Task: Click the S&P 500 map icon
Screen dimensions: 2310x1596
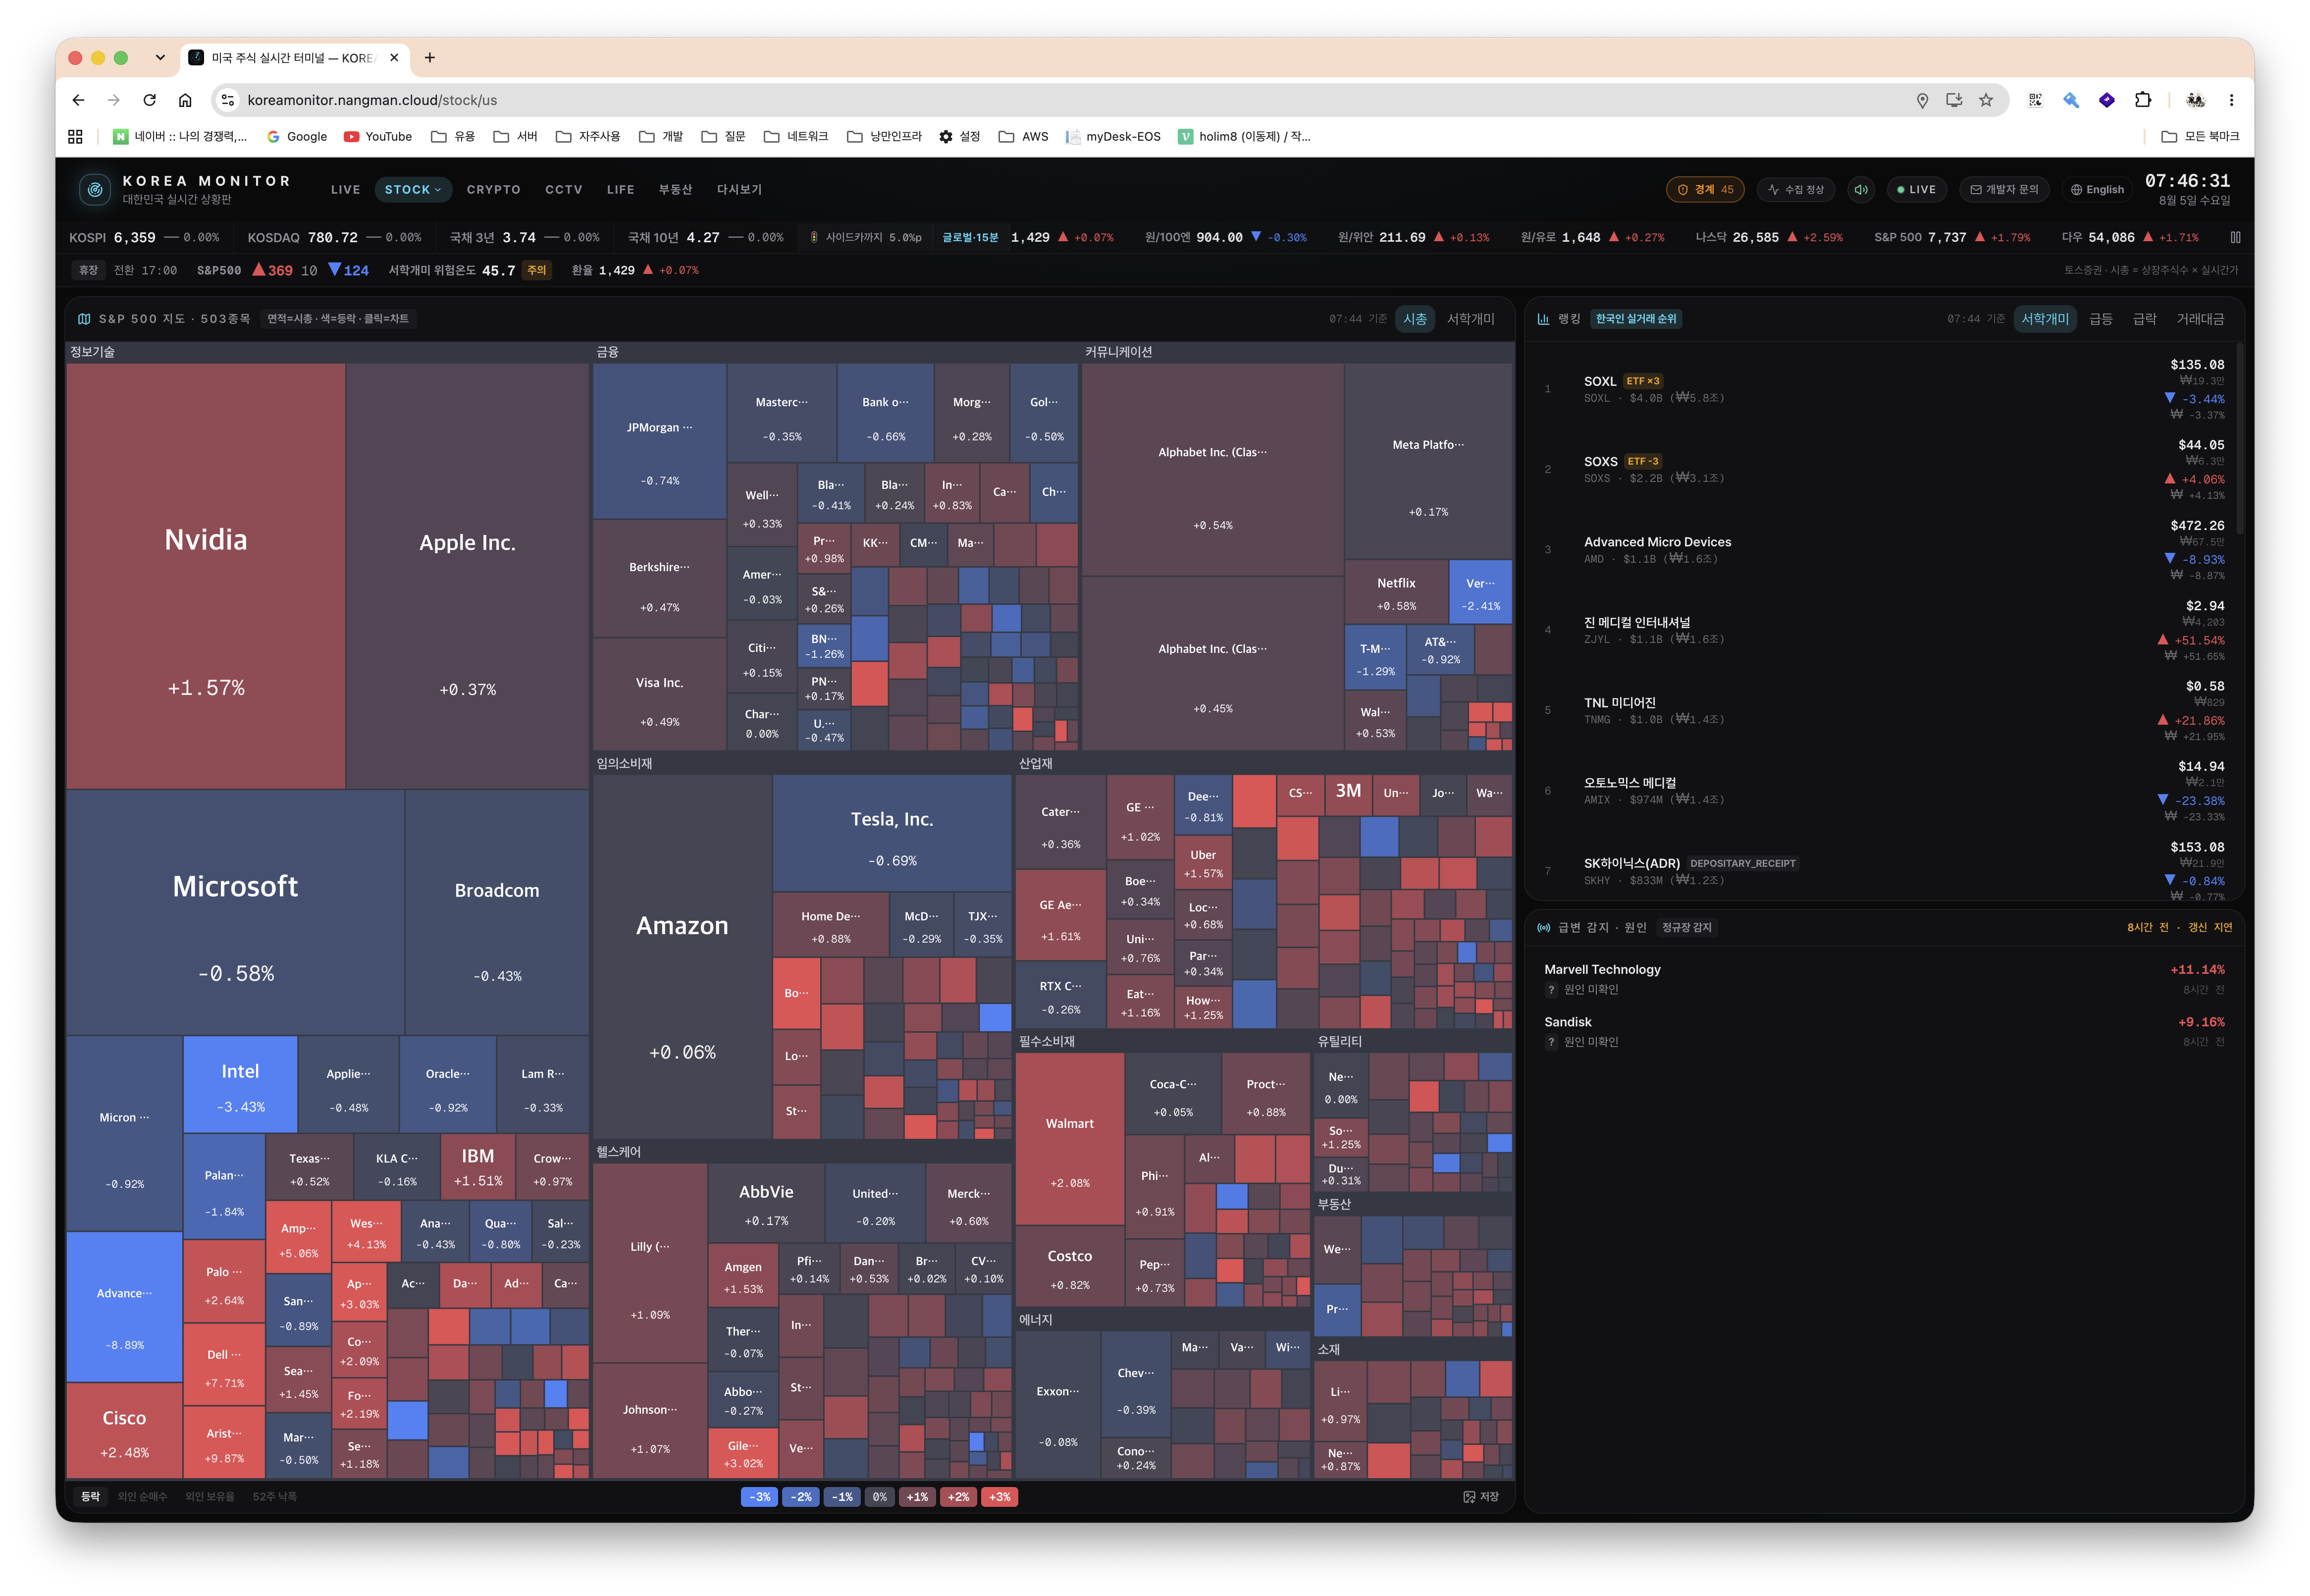Action: pyautogui.click(x=84, y=319)
